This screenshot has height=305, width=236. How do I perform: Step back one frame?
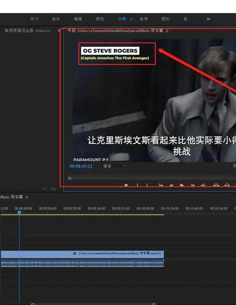coord(171,185)
